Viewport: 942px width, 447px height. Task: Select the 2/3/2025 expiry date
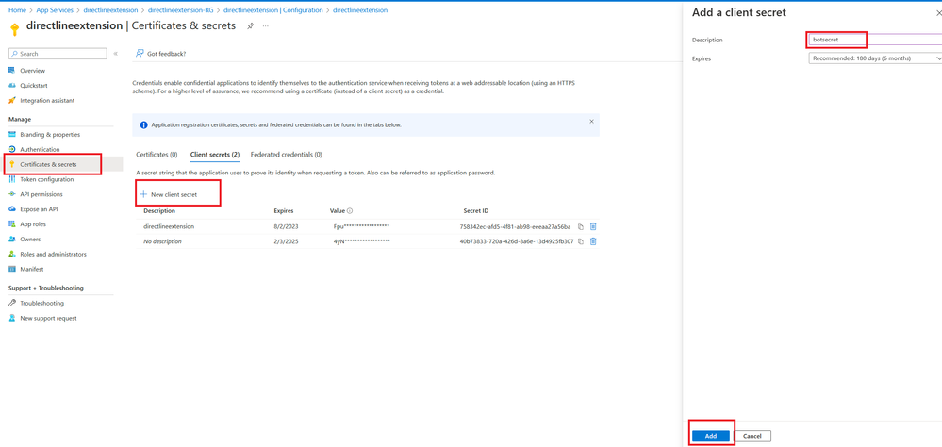[286, 241]
